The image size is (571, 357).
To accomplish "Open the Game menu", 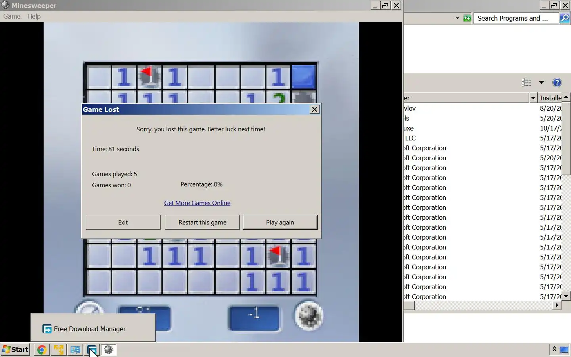I will tap(12, 16).
